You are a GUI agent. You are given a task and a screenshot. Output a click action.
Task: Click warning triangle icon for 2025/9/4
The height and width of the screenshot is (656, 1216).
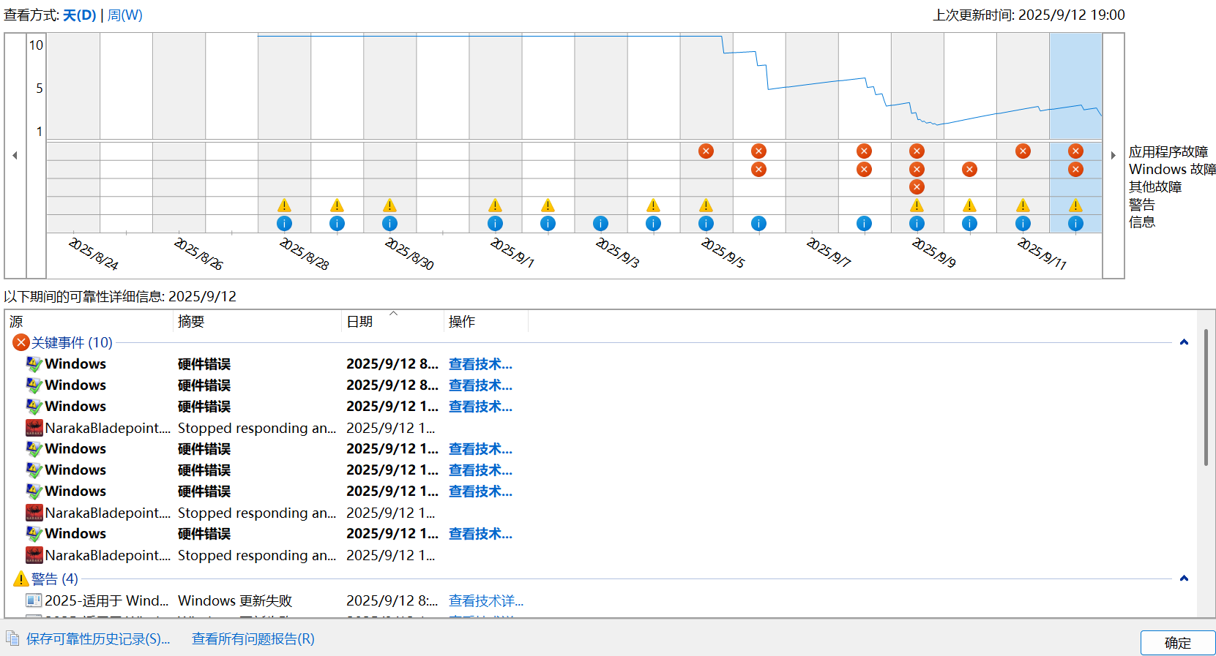653,206
